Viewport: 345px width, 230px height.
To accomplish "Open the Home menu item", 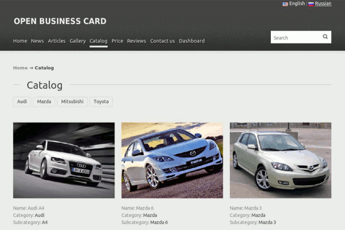I will (20, 41).
